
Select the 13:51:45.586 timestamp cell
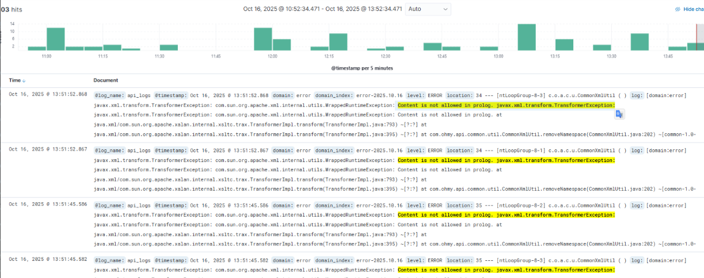coord(48,204)
